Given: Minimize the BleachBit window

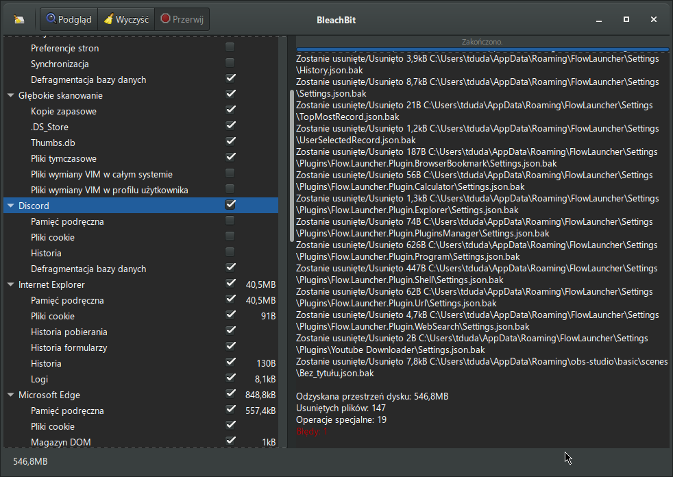Looking at the screenshot, I should [598, 19].
